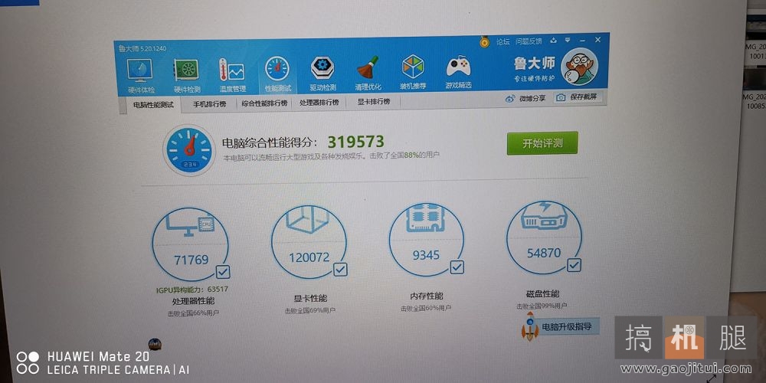This screenshot has width=766, height=383.
Task: Click the 处理器性能 label
Action: (x=193, y=301)
